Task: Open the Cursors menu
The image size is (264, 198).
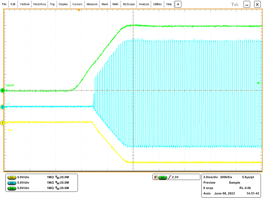Action: pyautogui.click(x=77, y=4)
